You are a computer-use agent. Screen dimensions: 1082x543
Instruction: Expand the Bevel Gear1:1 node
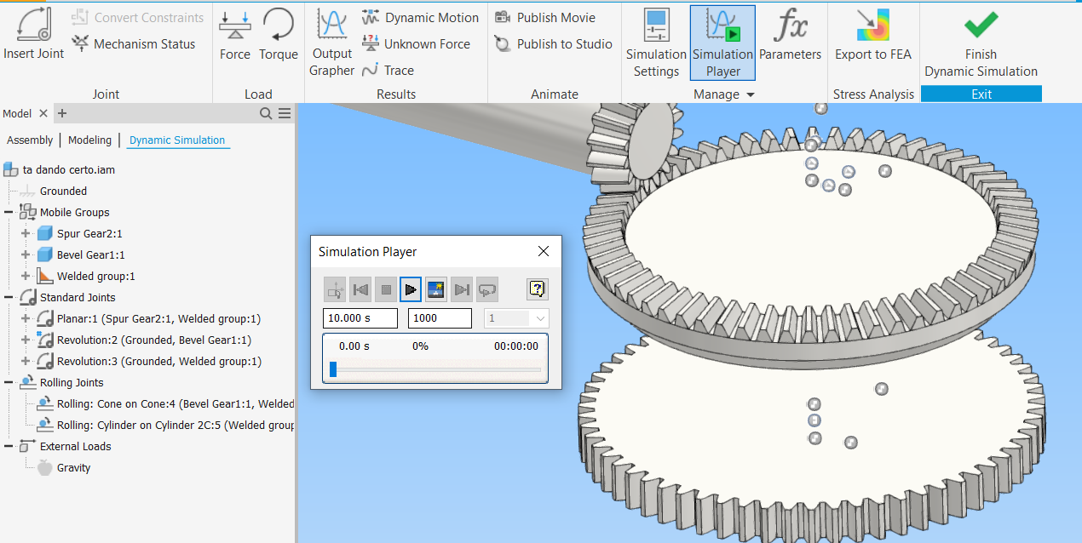pyautogui.click(x=25, y=254)
